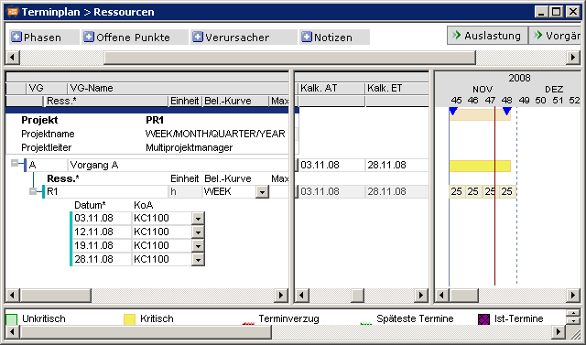
Task: Open KoA dropdown for 12.11.08 row
Action: (198, 232)
